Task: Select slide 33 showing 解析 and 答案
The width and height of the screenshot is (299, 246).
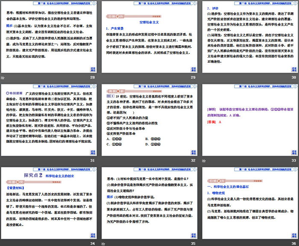Action: [250, 119]
